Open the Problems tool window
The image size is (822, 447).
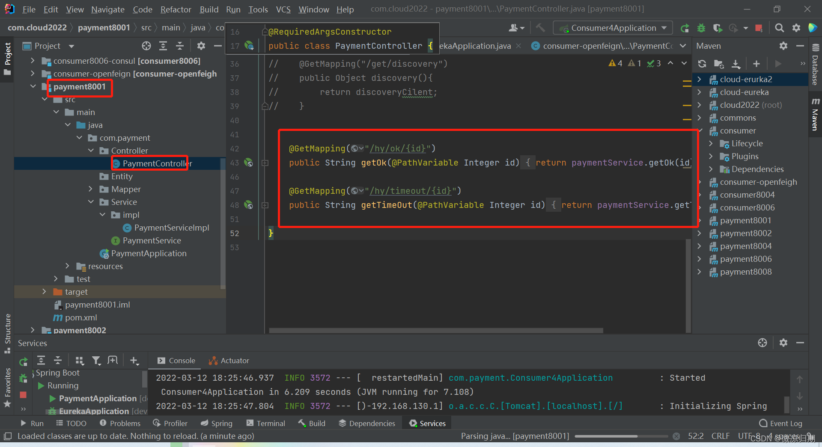point(120,423)
